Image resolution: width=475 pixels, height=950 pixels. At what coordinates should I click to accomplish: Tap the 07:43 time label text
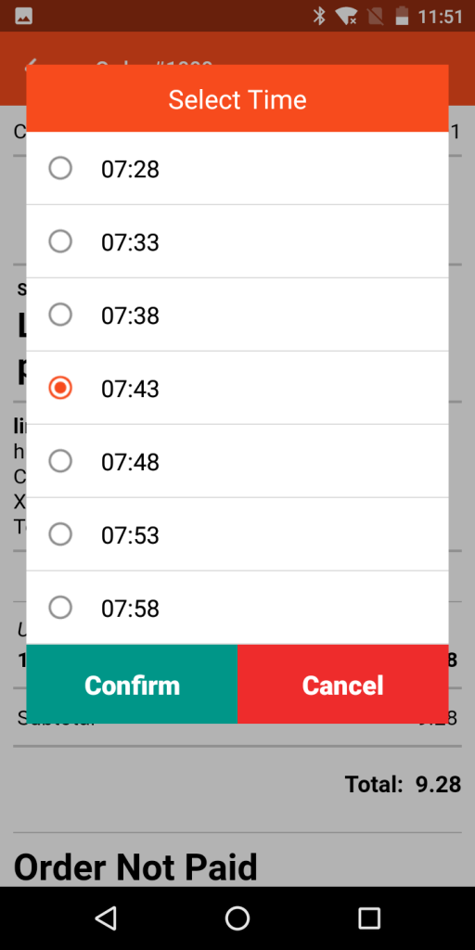coord(130,389)
